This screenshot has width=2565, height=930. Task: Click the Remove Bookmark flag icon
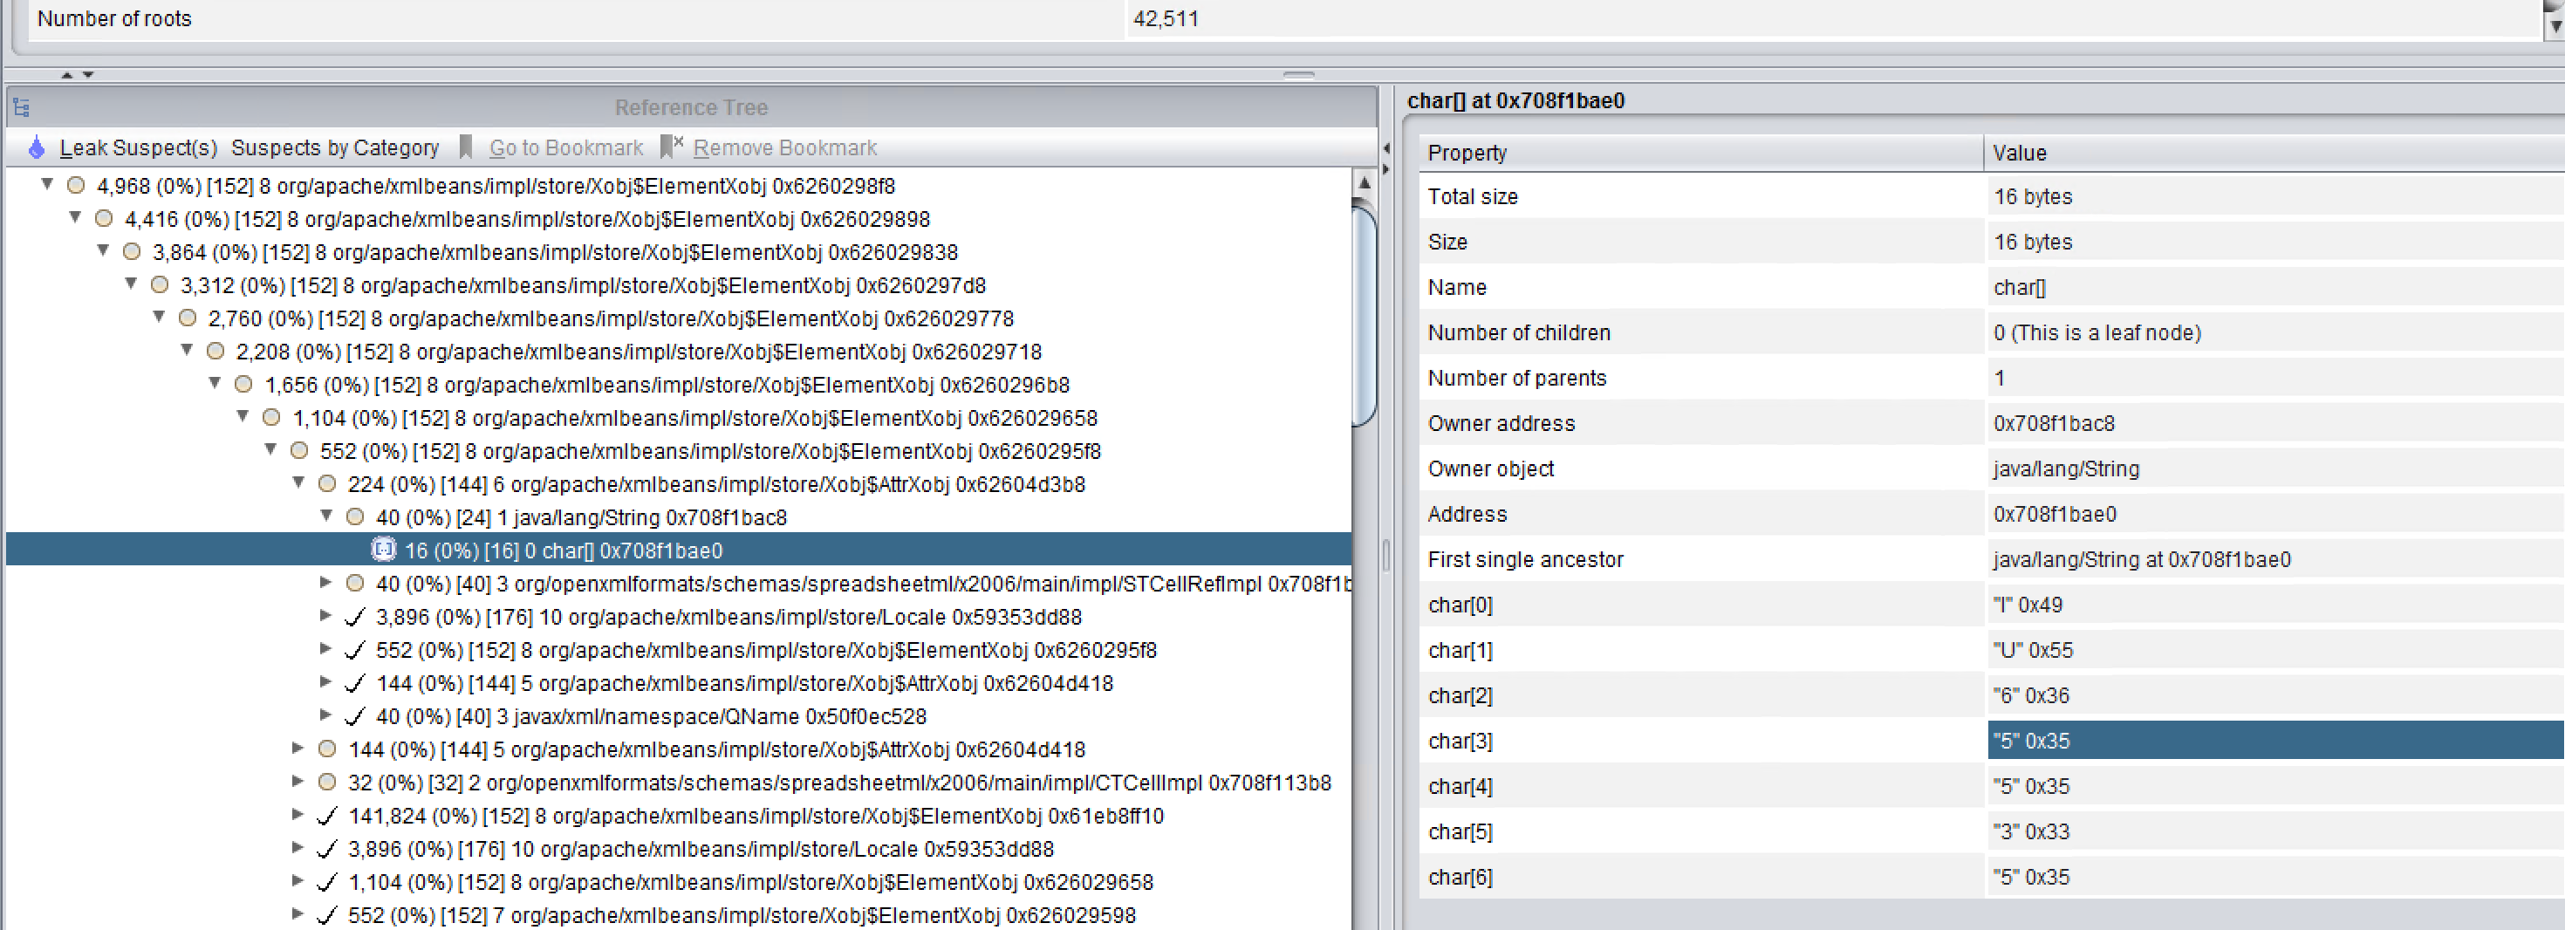[x=671, y=147]
